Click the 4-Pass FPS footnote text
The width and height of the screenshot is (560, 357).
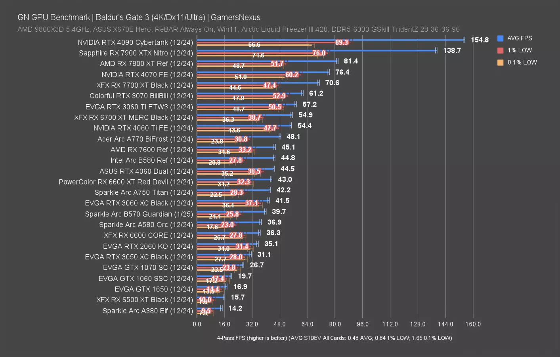pyautogui.click(x=334, y=338)
